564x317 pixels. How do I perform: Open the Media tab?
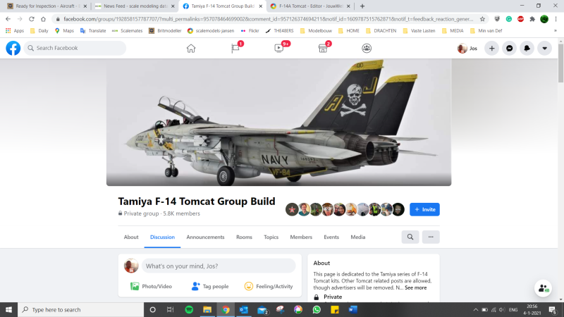(x=358, y=237)
